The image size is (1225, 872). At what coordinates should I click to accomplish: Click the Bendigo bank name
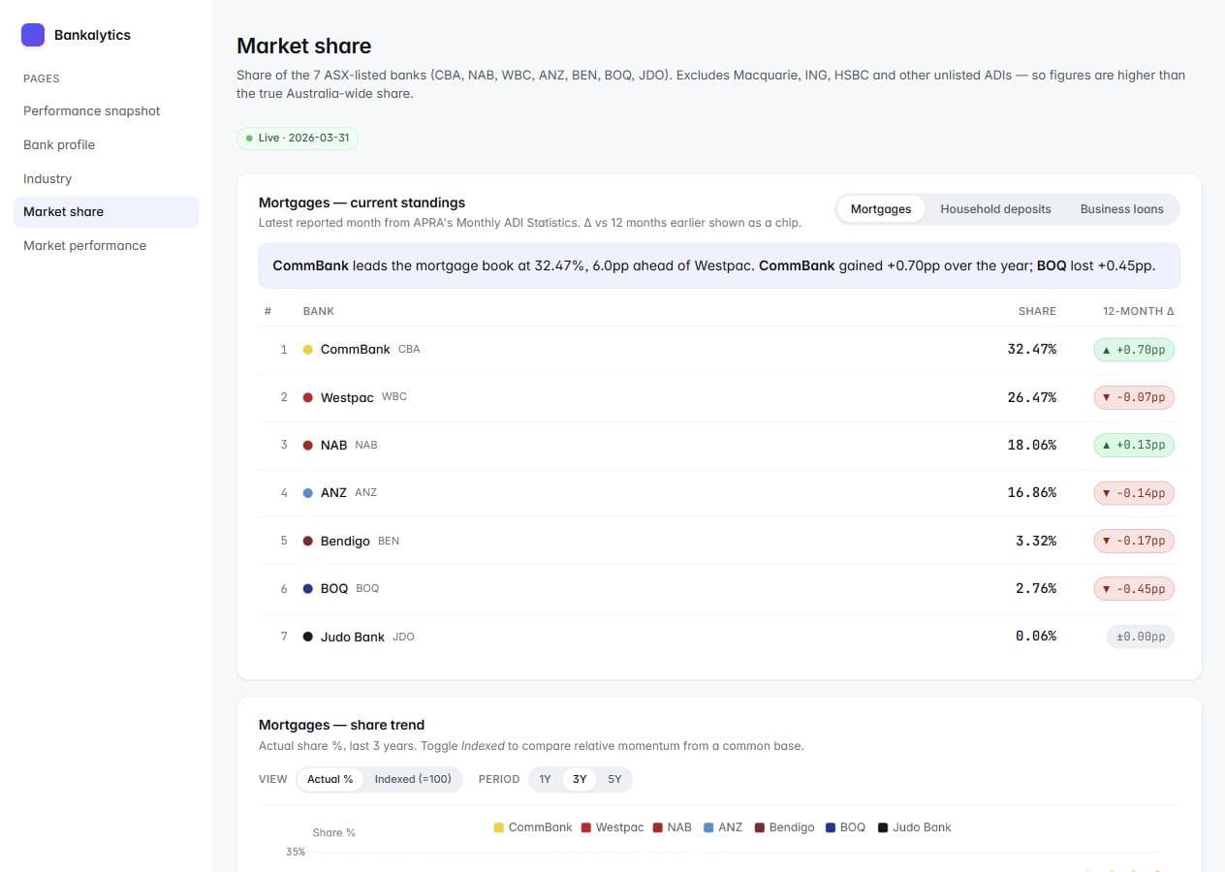(345, 541)
